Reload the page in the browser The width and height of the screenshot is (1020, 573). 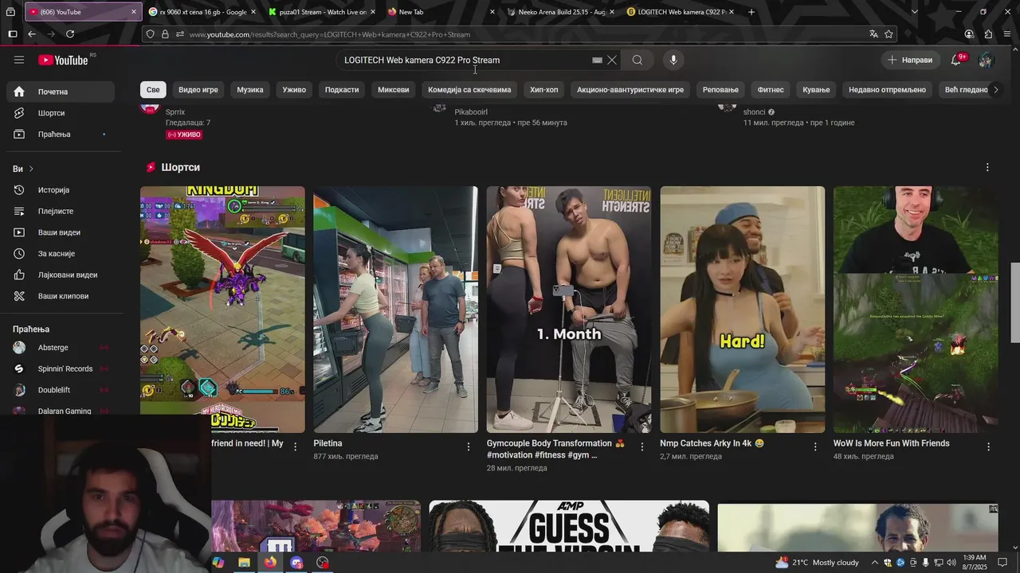(x=70, y=34)
